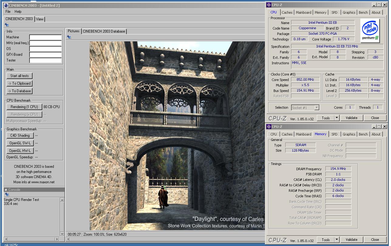The image size is (391, 246).
Task: Click the rendered Daylight image
Action: point(177,136)
